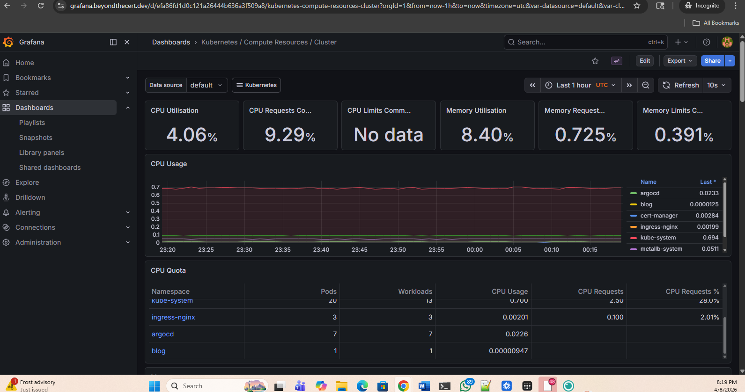
Task: Shift time range backwards
Action: 532,85
